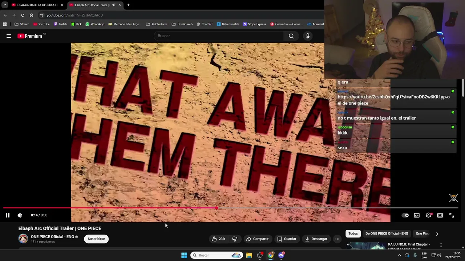465x261 pixels.
Task: Open the Pelotudeces bookmarks folder
Action: pos(157,24)
